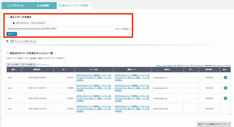
Task: Switch to the リアルタイム tab
Action: pyautogui.click(x=15, y=6)
